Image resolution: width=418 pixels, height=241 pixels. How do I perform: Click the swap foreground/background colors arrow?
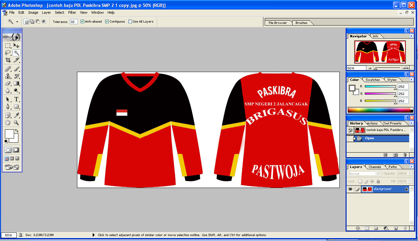pyautogui.click(x=17, y=131)
